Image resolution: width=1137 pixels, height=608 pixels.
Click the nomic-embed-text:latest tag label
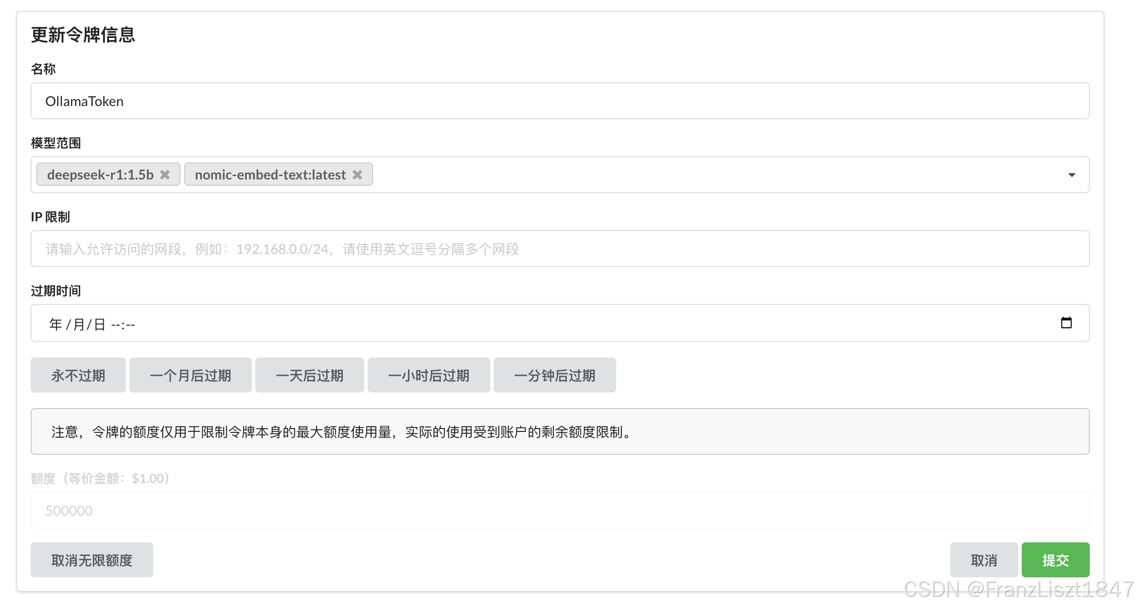point(270,175)
